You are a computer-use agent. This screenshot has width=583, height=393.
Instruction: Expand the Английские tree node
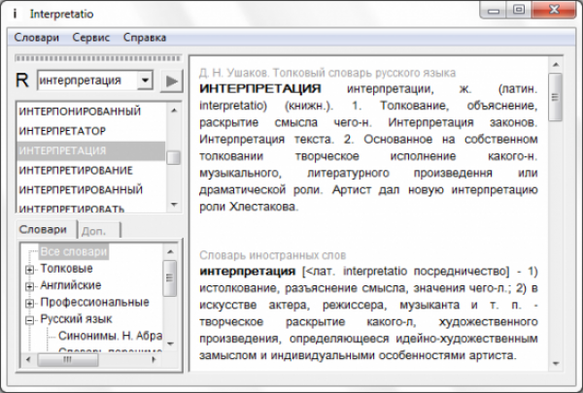30,285
